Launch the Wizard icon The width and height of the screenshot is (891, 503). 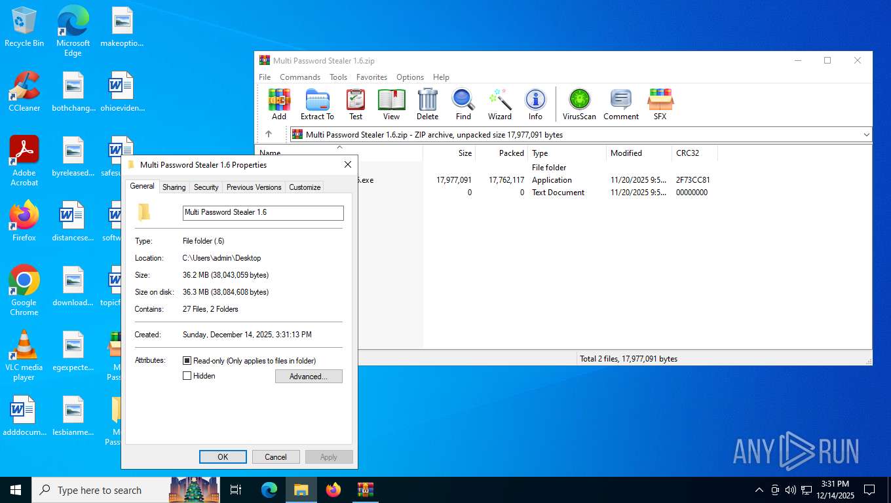(x=499, y=105)
